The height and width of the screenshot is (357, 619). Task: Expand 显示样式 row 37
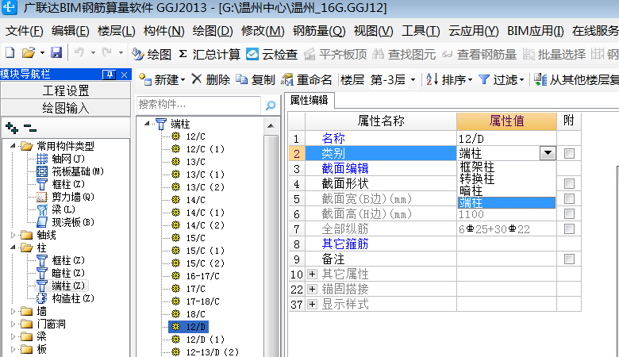point(312,304)
